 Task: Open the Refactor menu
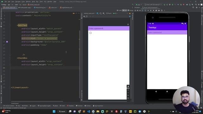tap(28, 2)
